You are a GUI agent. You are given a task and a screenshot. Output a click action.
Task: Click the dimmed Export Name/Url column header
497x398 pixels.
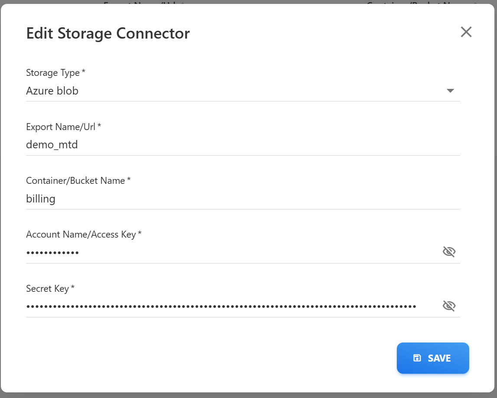pos(143,2)
